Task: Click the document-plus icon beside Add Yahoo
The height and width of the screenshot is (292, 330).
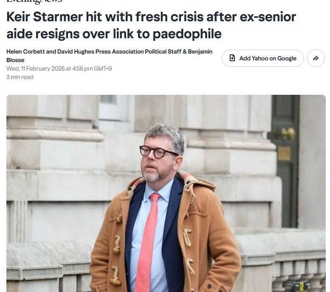Action: [232, 58]
